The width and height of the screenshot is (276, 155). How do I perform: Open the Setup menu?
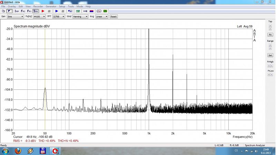tap(62, 6)
